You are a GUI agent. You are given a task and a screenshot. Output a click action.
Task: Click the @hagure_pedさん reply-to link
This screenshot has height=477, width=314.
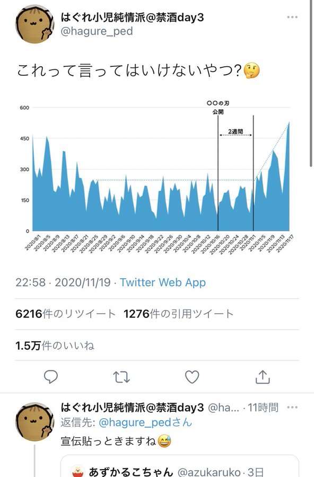coord(145,422)
